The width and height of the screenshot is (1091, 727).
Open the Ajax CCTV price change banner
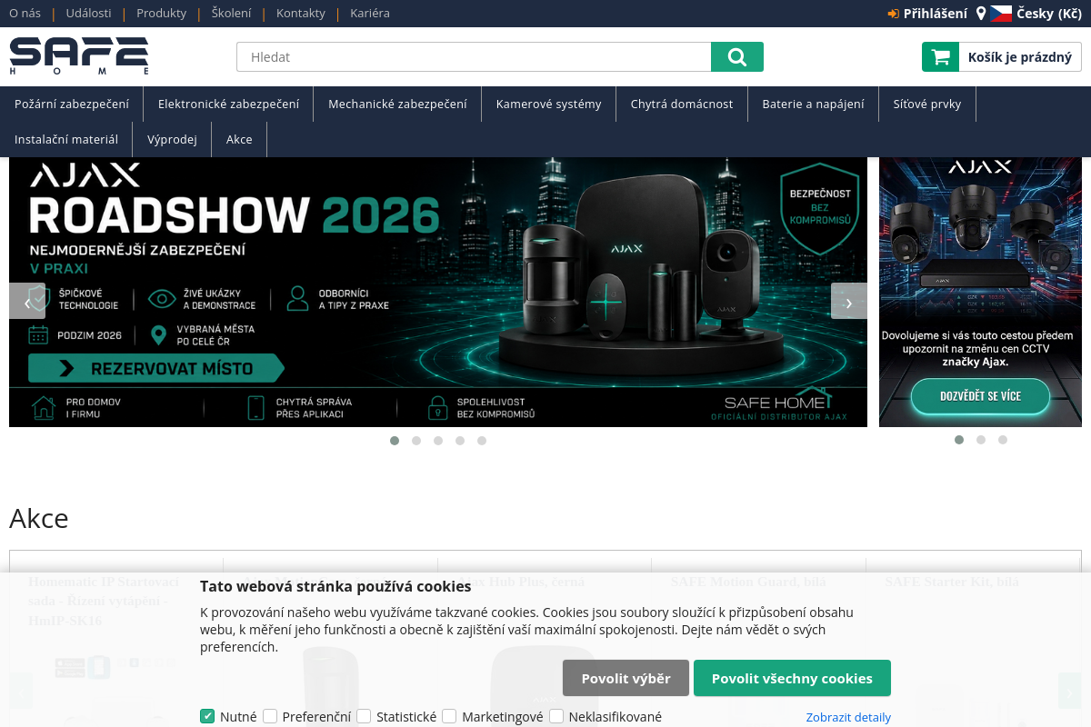(x=980, y=292)
